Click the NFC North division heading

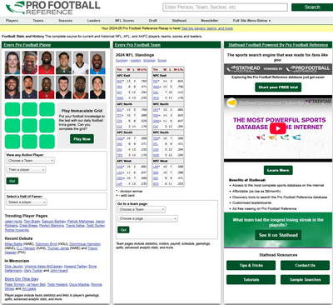pyautogui.click(x=160, y=104)
